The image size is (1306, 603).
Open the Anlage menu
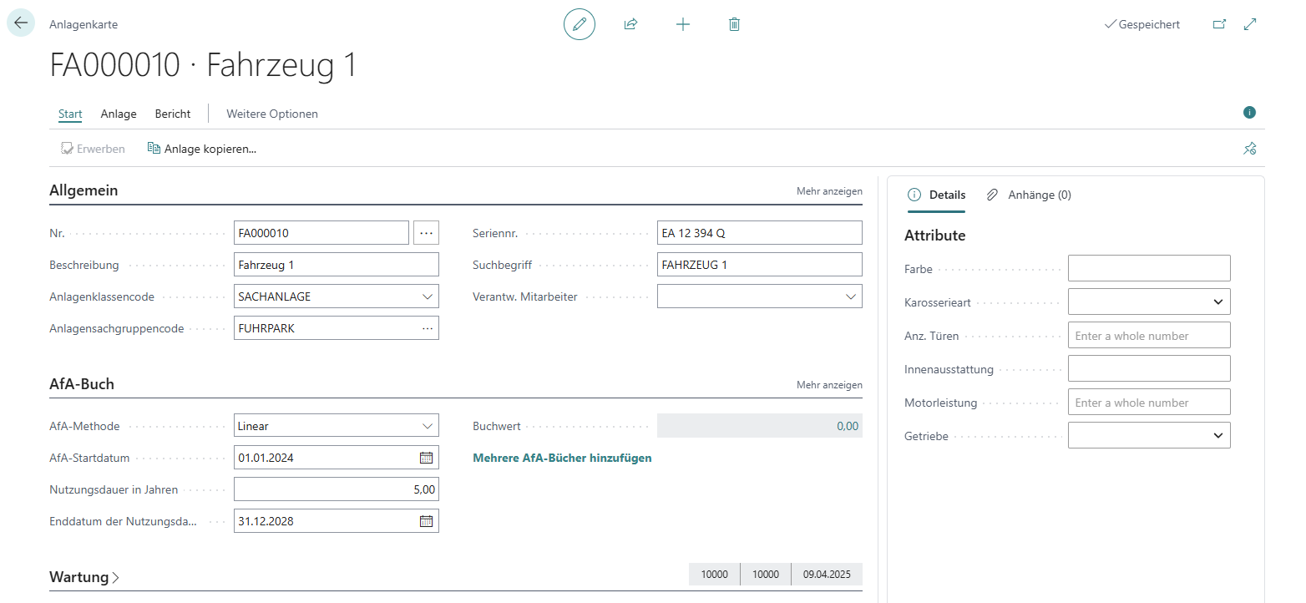point(119,114)
